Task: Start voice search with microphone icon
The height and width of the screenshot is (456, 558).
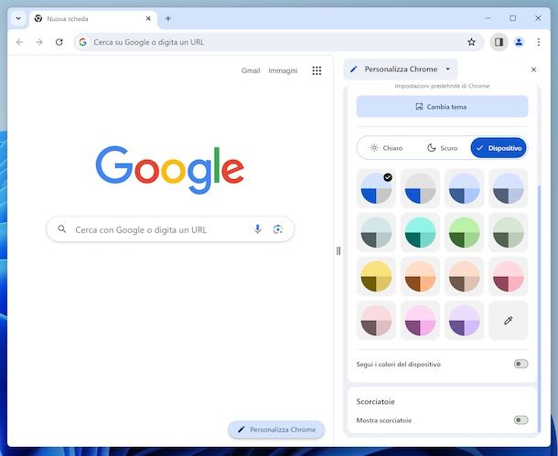Action: pos(258,229)
